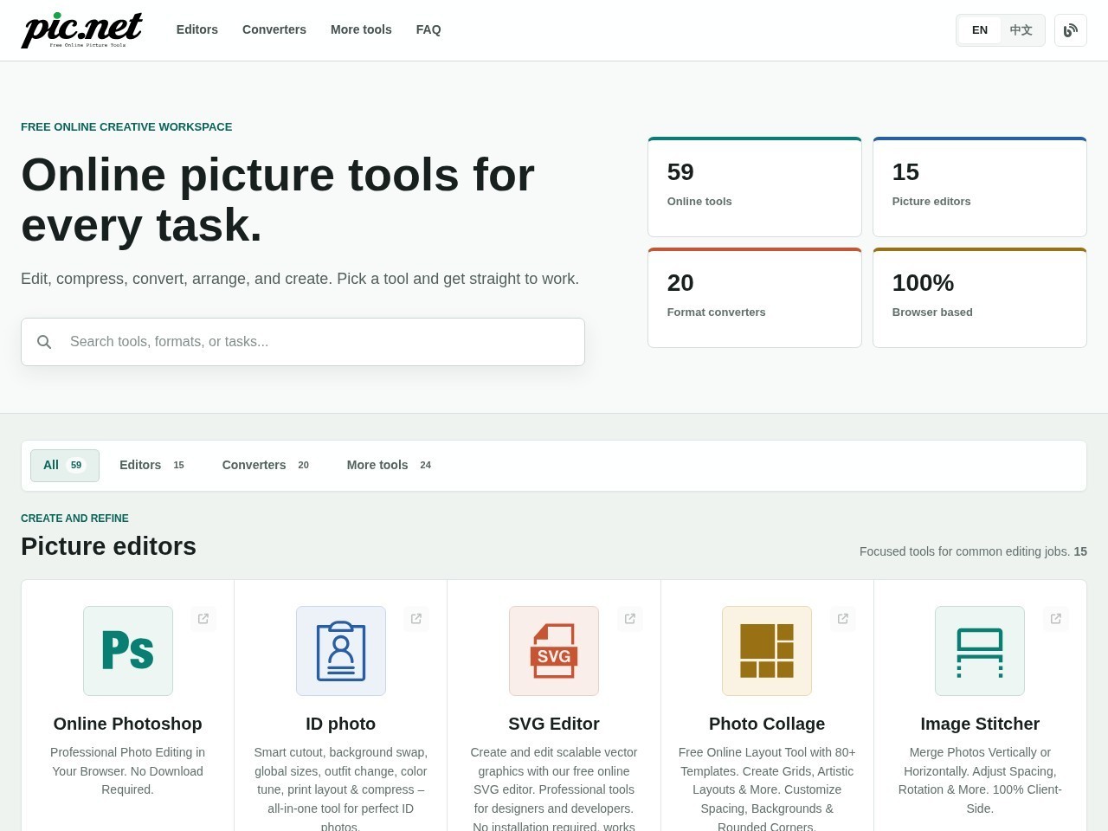Switch language to 中文
Viewport: 1108px width, 831px height.
1021,30
